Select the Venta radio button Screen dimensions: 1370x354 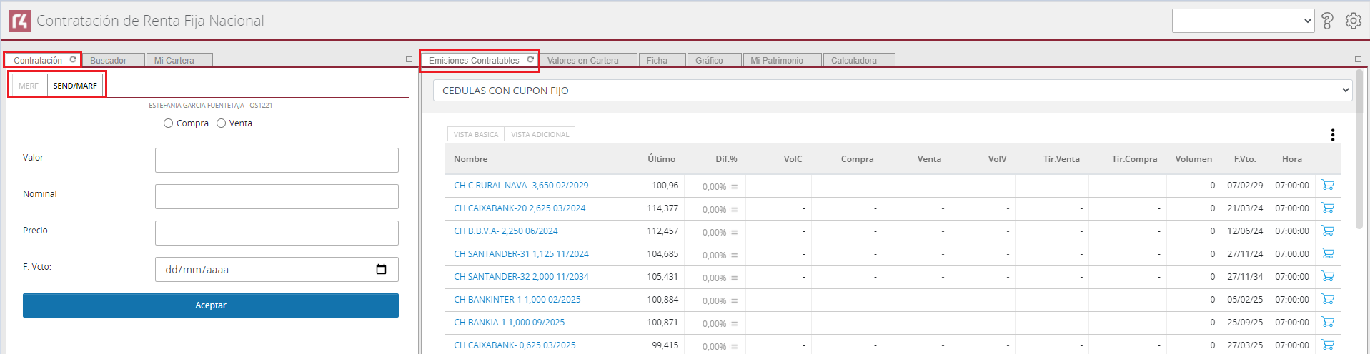tap(222, 123)
